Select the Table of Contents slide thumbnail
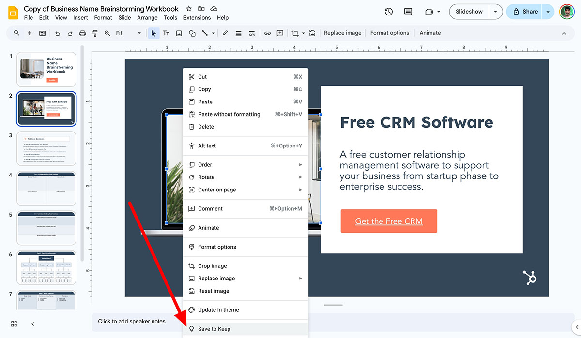Image resolution: width=581 pixels, height=338 pixels. coord(46,148)
